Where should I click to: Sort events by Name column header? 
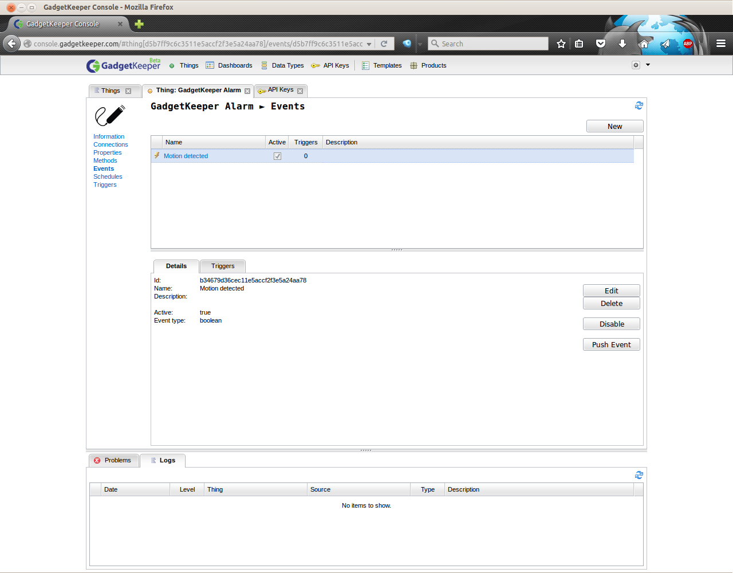(214, 142)
